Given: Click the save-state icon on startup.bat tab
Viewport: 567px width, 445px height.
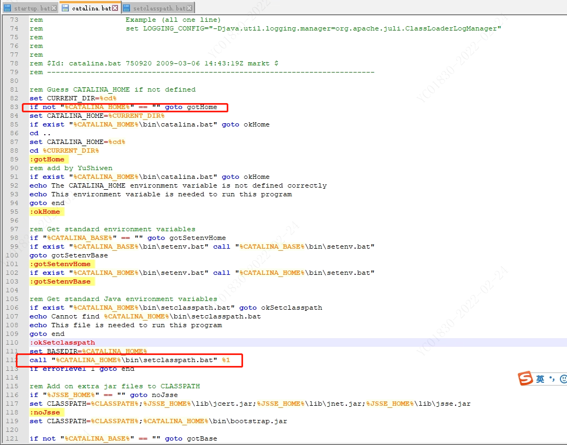Looking at the screenshot, I should (x=7, y=8).
